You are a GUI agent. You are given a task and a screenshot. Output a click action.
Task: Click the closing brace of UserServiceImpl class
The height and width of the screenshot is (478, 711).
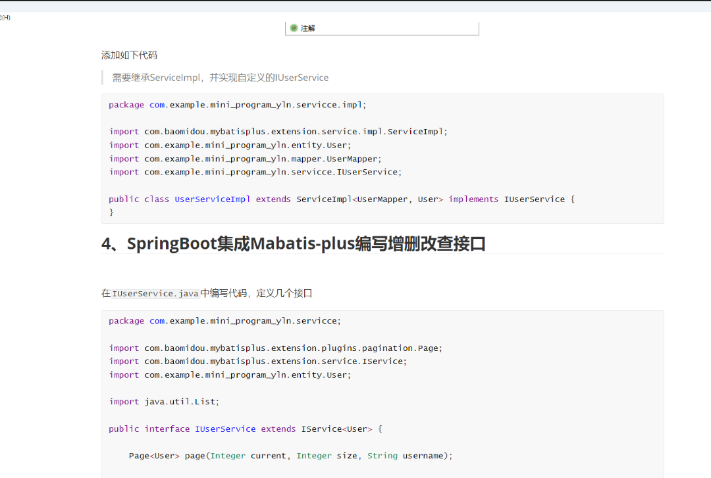111,213
